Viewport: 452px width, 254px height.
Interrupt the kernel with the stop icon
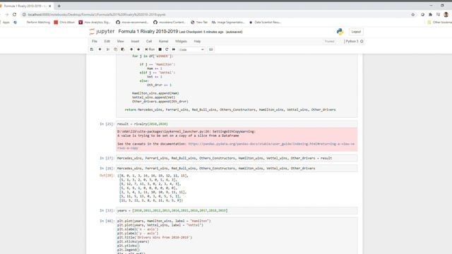coord(160,49)
